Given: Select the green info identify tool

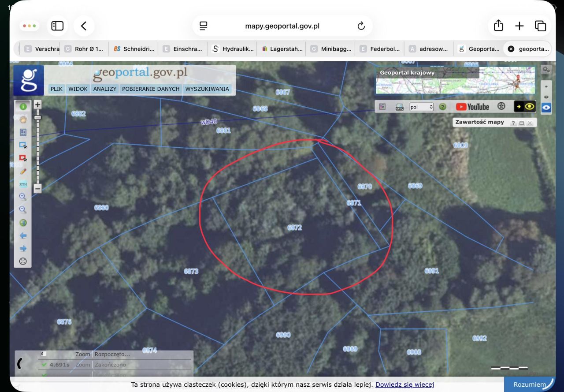Looking at the screenshot, I should tap(23, 106).
